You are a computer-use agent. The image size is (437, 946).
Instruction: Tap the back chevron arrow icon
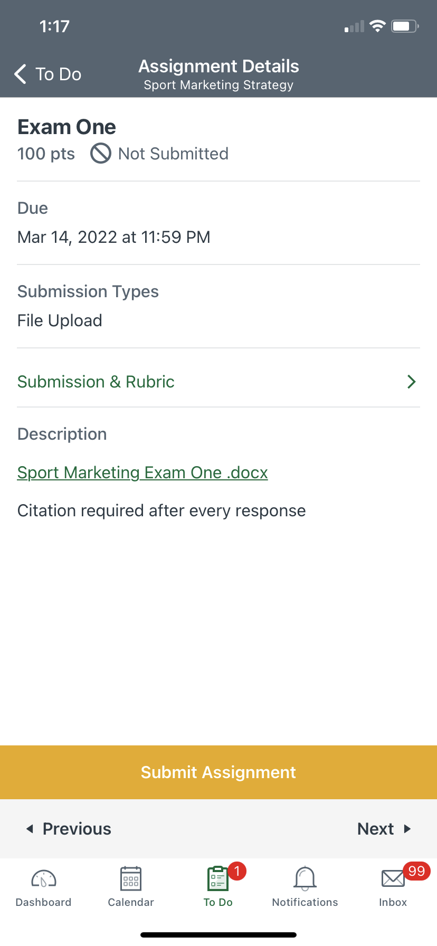[21, 74]
